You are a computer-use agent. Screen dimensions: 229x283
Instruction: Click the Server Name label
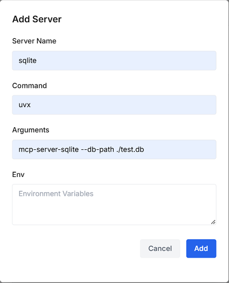pos(34,41)
